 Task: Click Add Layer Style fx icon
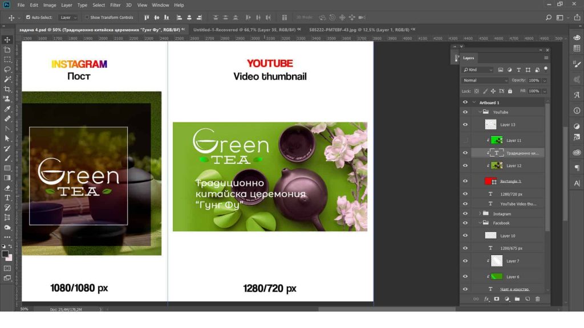(486, 299)
